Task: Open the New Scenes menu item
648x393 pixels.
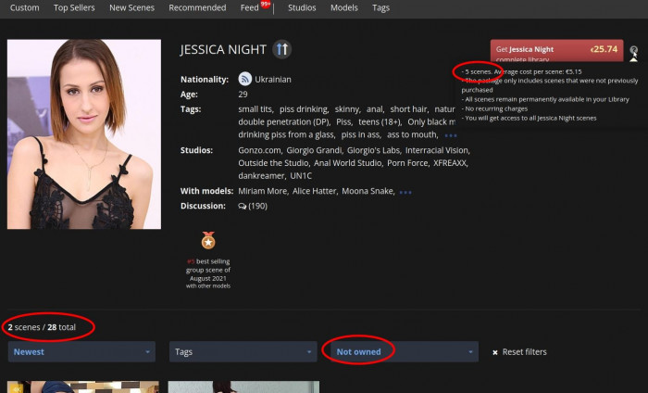Action: point(131,7)
